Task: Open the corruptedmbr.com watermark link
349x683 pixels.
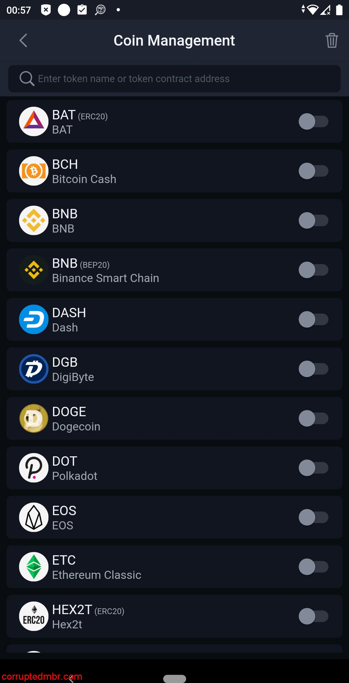Action: tap(42, 677)
